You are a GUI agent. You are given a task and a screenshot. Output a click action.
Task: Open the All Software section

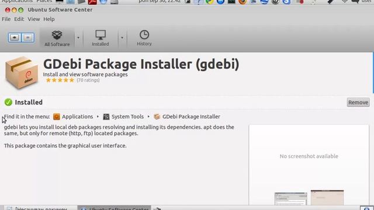click(x=57, y=38)
